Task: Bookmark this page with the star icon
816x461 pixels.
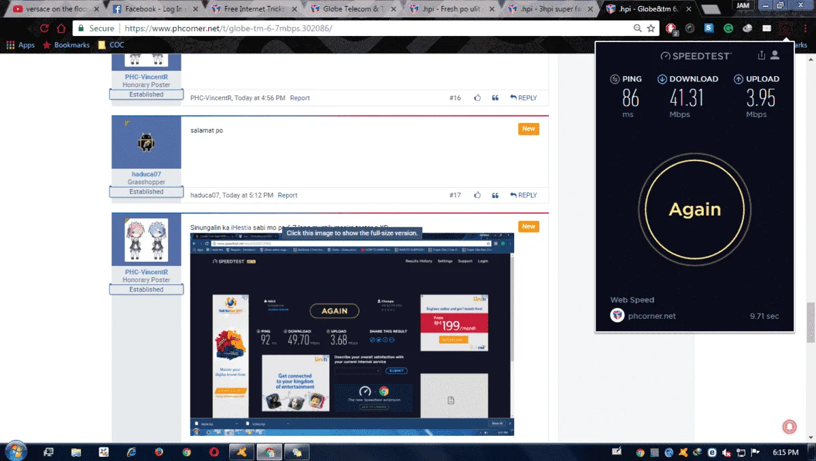Action: point(651,29)
